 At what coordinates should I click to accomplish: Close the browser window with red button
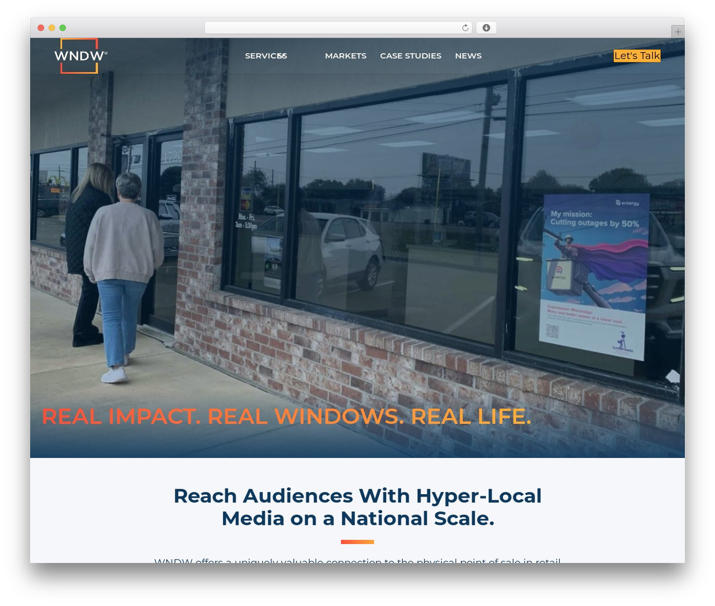click(41, 28)
